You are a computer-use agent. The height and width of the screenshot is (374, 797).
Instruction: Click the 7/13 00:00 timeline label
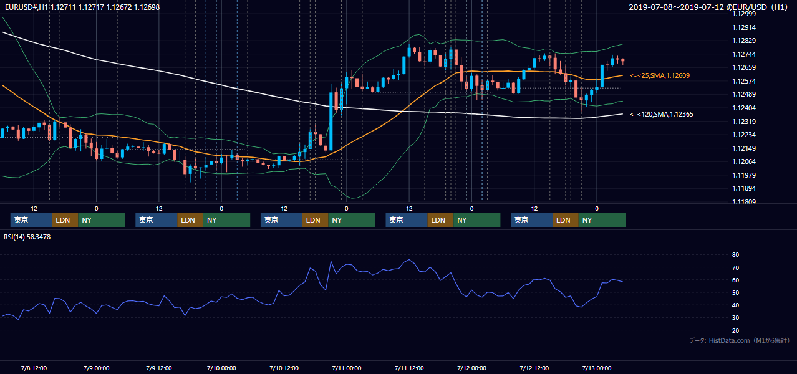point(596,368)
